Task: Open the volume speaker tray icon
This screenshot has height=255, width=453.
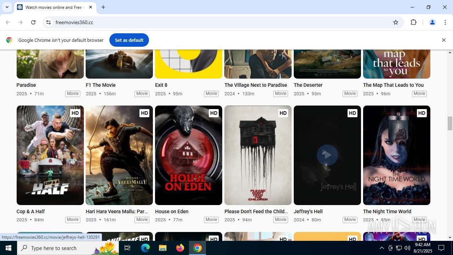Action: 407,248
